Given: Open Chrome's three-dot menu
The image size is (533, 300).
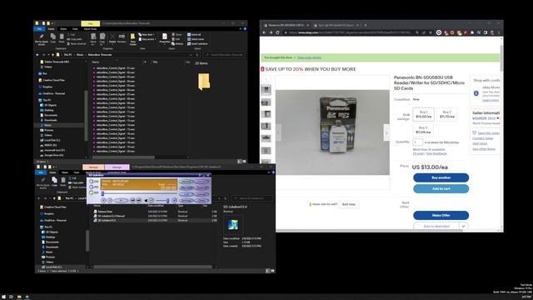Looking at the screenshot, I should click(499, 32).
